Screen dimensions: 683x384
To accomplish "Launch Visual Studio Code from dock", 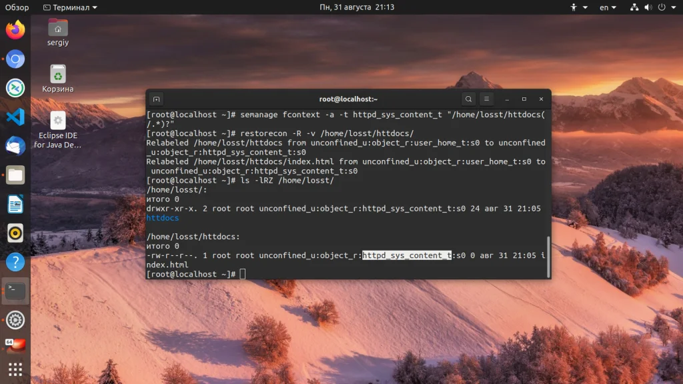I will point(15,117).
